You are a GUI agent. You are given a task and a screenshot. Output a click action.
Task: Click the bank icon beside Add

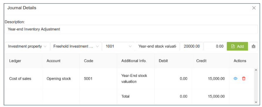pos(254,46)
